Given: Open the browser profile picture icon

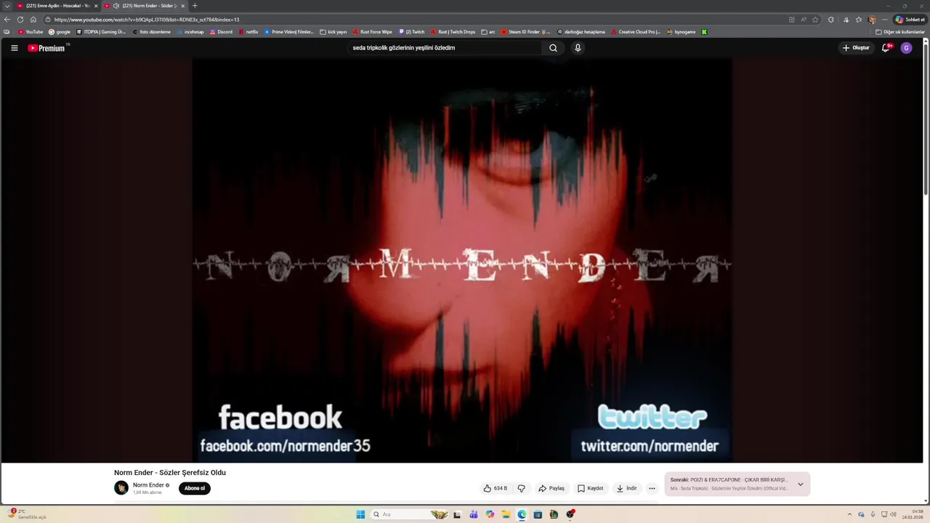Looking at the screenshot, I should (872, 20).
